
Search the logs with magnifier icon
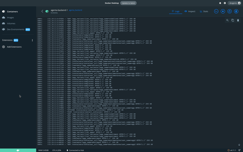[x=227, y=20]
